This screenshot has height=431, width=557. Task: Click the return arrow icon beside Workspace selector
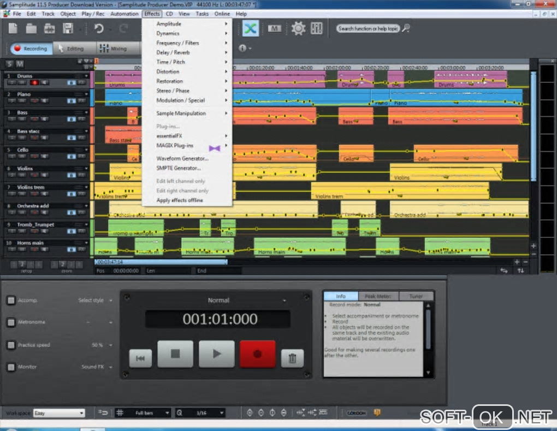click(103, 412)
